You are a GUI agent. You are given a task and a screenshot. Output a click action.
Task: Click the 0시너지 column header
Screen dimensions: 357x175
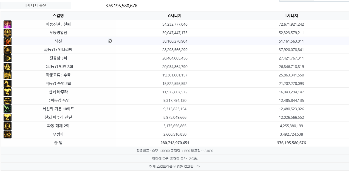tap(175, 16)
